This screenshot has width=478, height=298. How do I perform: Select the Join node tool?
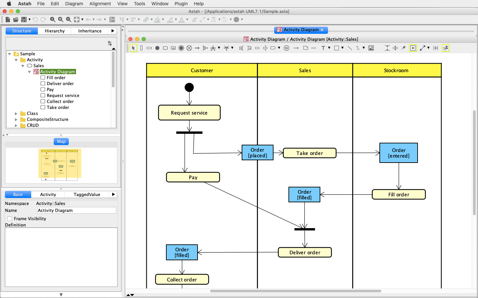(226, 48)
